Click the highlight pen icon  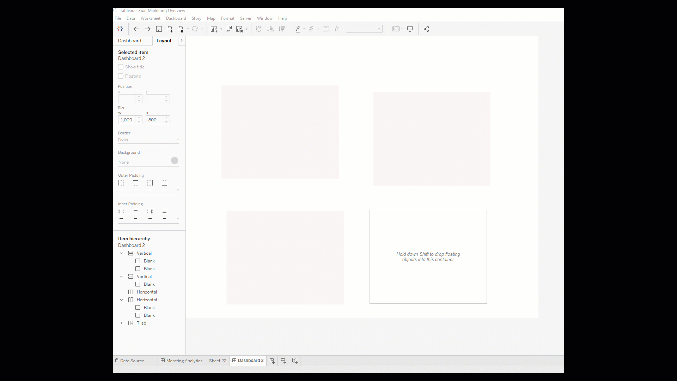pos(298,29)
